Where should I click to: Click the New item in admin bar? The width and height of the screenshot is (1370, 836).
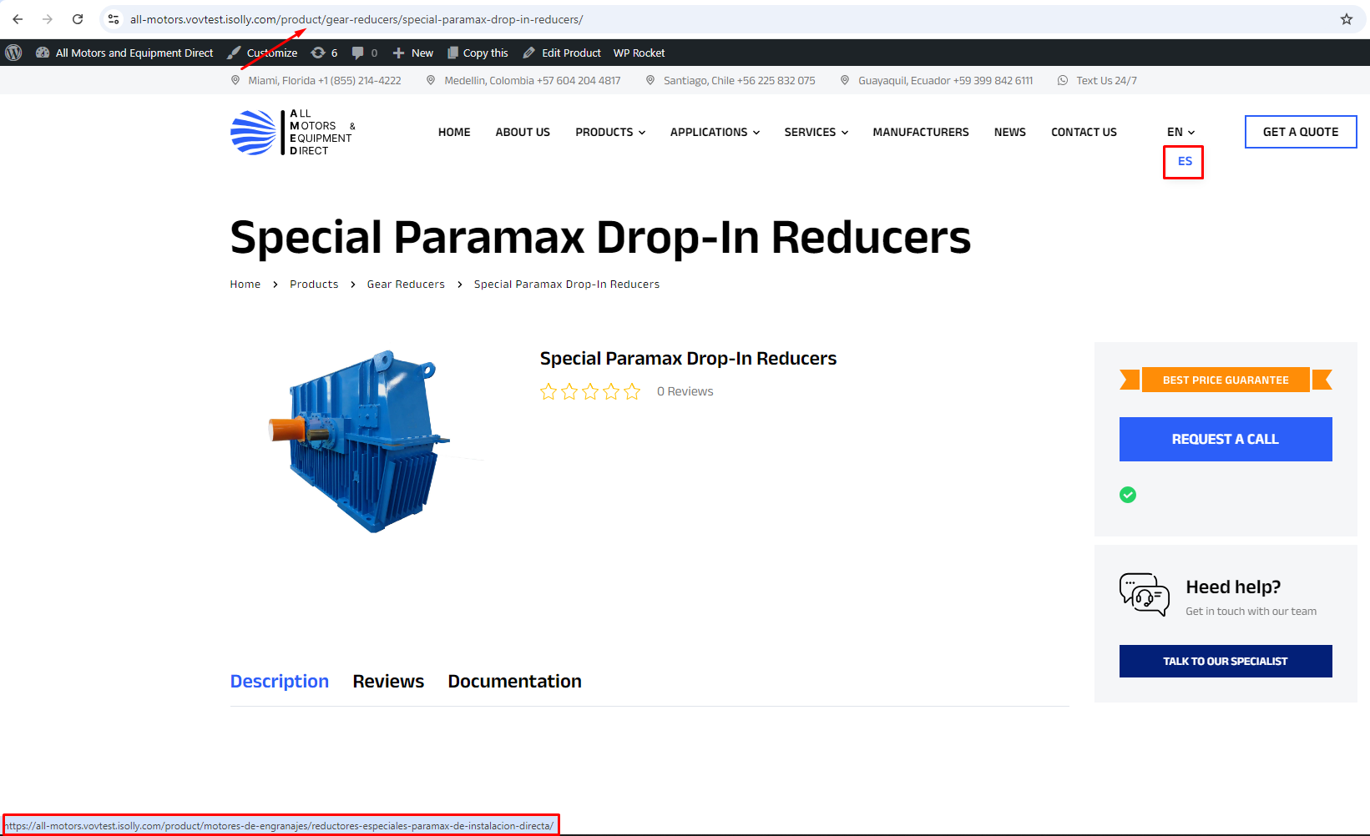413,53
